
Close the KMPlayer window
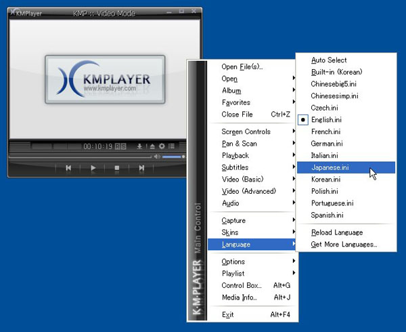click(194, 11)
